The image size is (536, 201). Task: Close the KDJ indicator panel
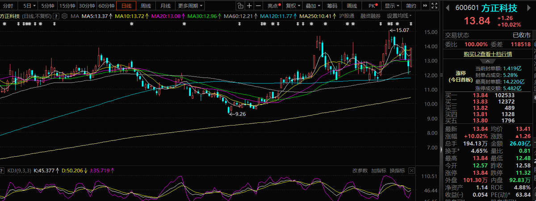pyautogui.click(x=412, y=171)
